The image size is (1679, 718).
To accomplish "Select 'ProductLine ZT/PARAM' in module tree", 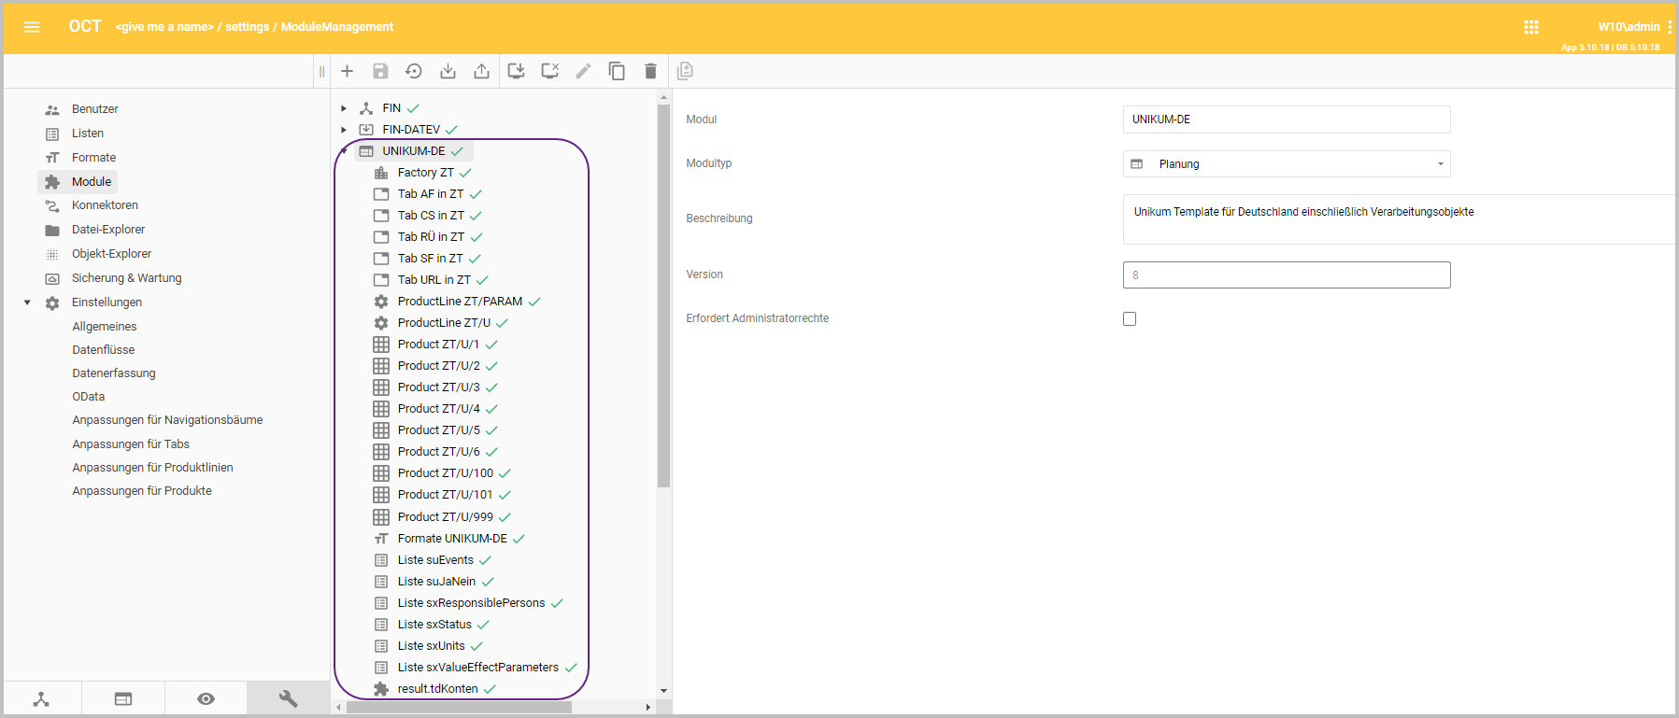I will (x=459, y=302).
